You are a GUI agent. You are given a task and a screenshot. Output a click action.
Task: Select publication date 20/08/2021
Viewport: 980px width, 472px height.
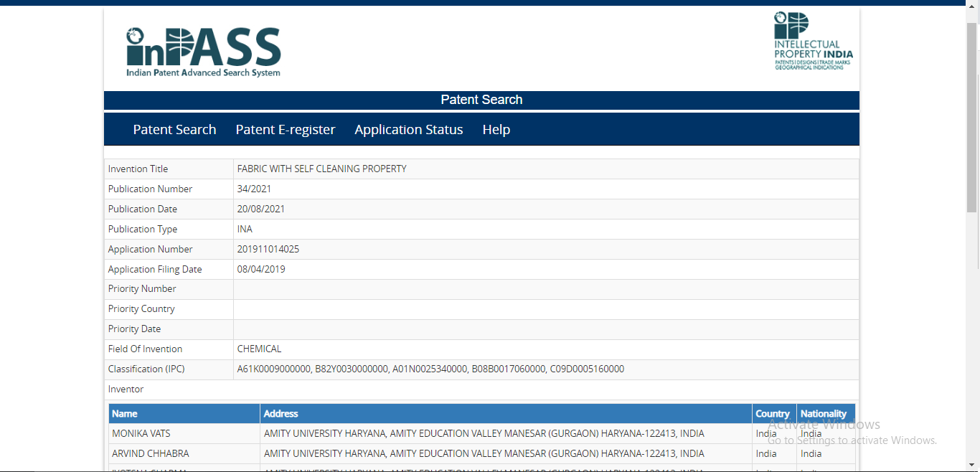[261, 209]
